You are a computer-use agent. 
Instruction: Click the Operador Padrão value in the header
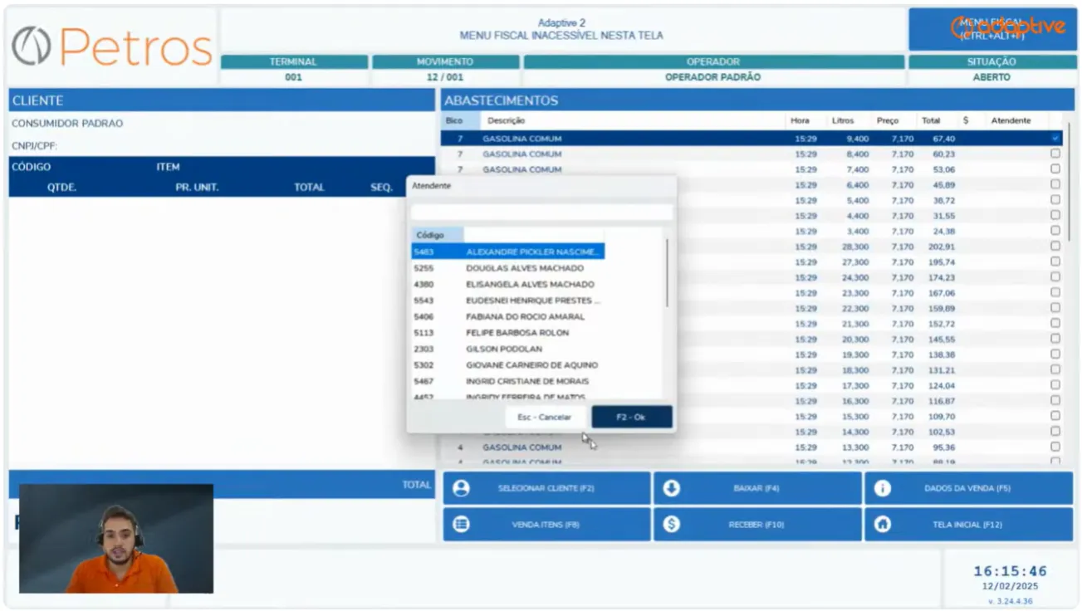point(712,77)
